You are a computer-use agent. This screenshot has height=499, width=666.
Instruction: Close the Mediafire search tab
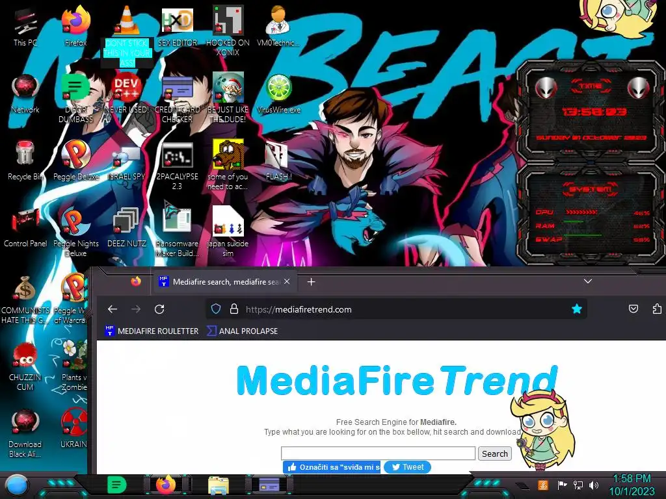(x=287, y=281)
